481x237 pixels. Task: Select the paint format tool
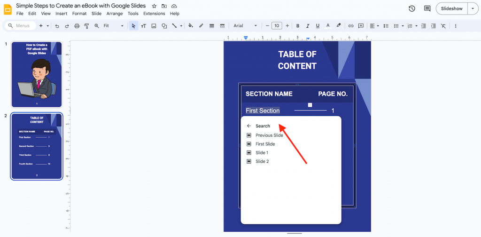[x=86, y=26]
